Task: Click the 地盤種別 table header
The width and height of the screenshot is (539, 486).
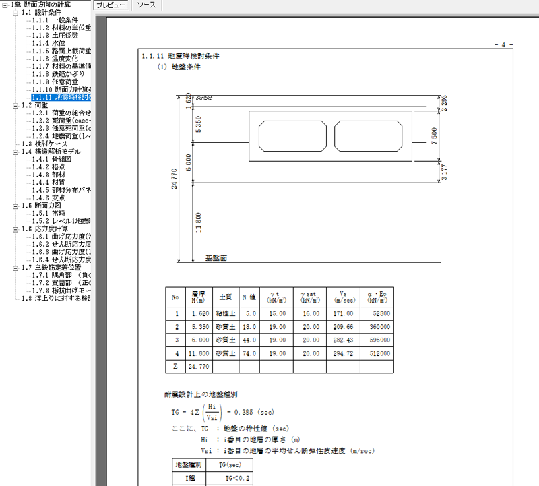Action: (x=189, y=465)
